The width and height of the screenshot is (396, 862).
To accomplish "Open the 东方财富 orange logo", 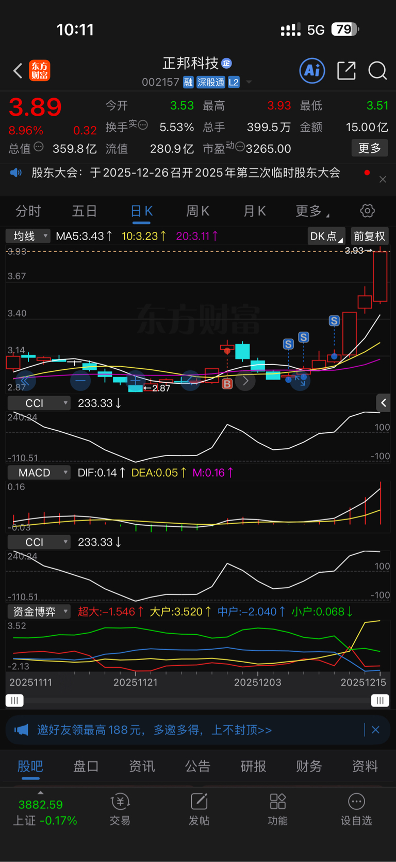I will (x=40, y=71).
